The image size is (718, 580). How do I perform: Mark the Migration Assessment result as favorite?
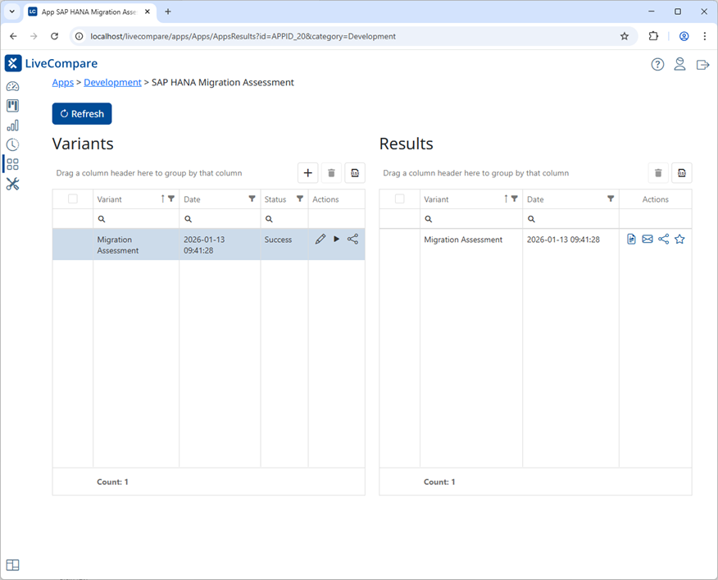tap(679, 239)
